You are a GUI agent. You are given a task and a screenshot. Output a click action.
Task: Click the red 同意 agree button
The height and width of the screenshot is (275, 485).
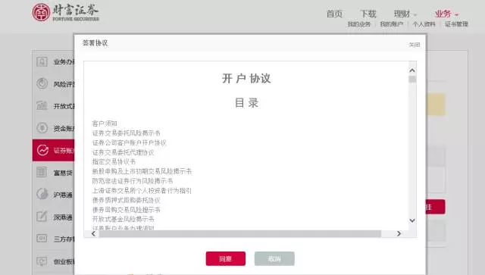[226, 258]
